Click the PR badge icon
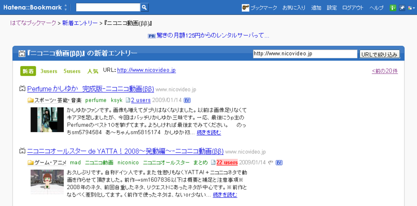Viewport: 417px width, 206px height. click(151, 36)
